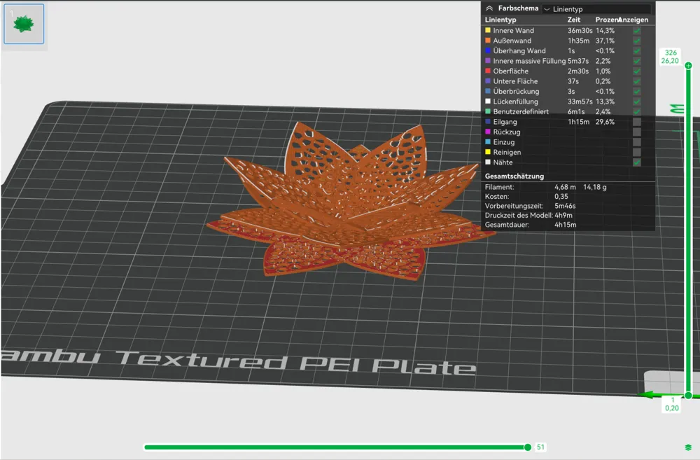The width and height of the screenshot is (700, 460).
Task: Enable the Rückzug visibility checkbox
Action: tap(636, 132)
